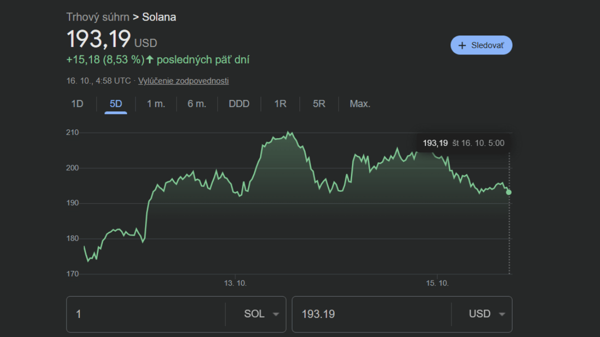
Task: Show the Max. range chart
Action: click(360, 104)
